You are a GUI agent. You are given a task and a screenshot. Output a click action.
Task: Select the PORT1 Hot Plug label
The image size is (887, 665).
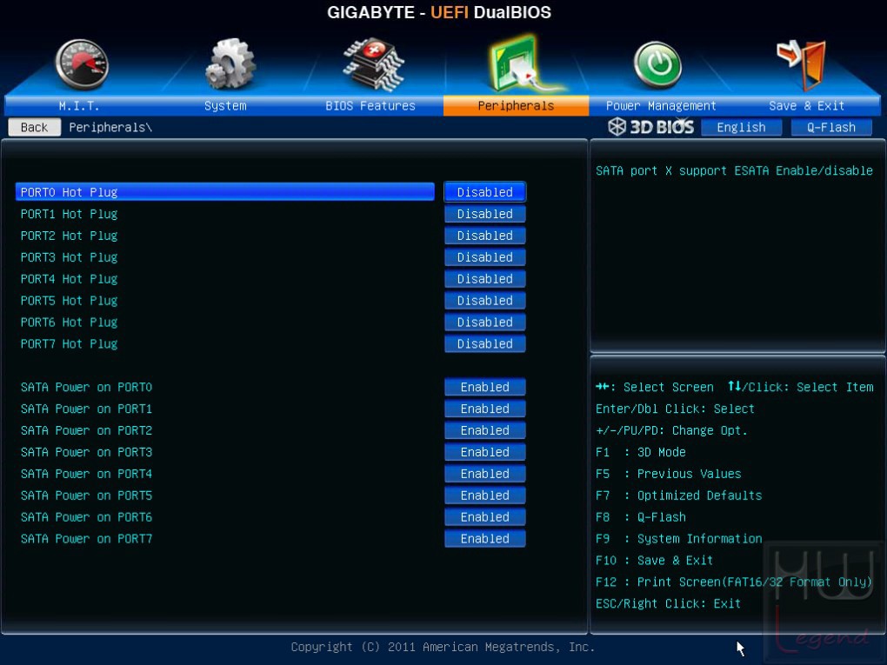tap(69, 214)
